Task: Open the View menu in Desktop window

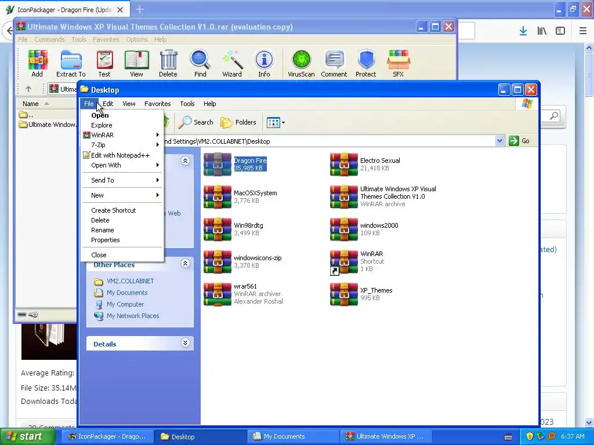Action: point(129,104)
